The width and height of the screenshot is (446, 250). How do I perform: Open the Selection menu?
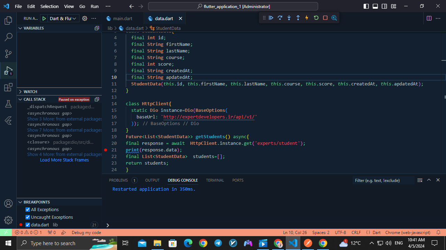[x=49, y=6]
